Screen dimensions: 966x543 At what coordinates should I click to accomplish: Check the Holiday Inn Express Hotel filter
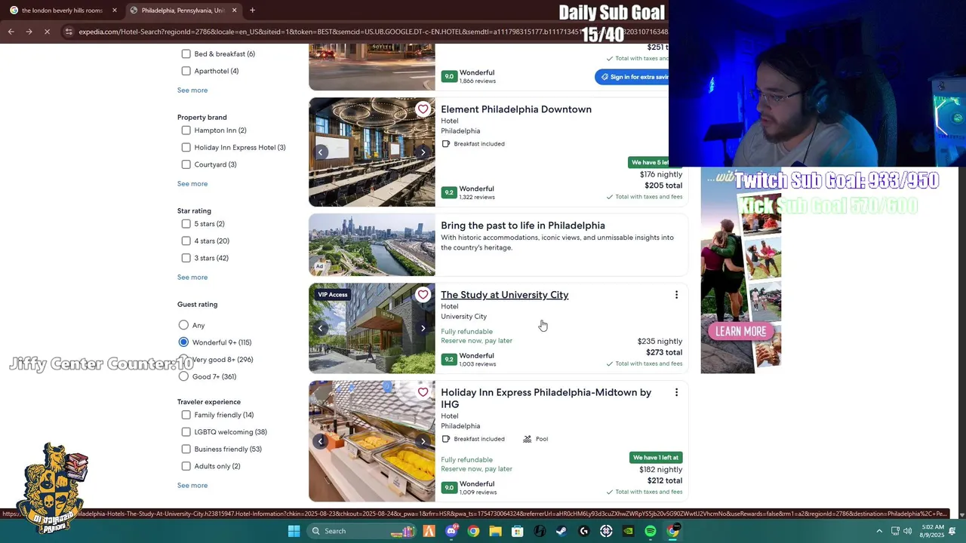point(186,147)
